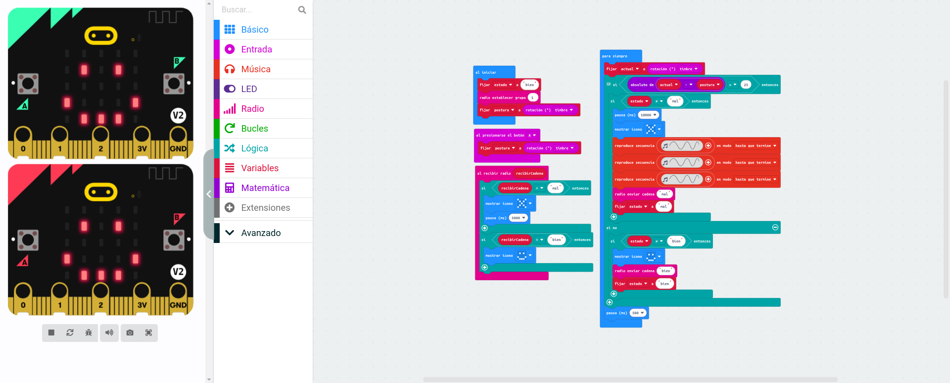Click the comment icon on the outer si block
950x383 pixels.
tap(609, 85)
